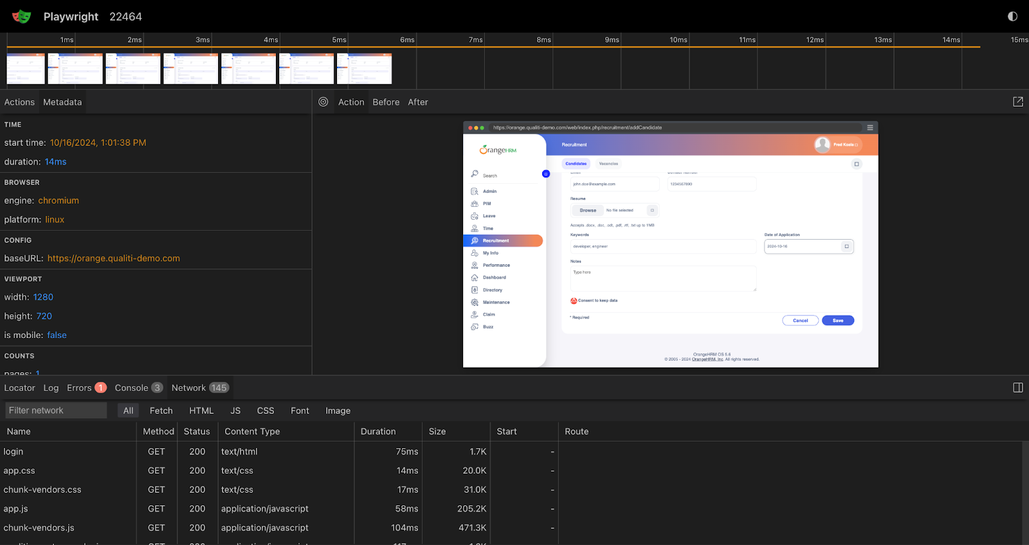Image resolution: width=1029 pixels, height=545 pixels.
Task: Click the Browse resume button in snapshot
Action: tap(588, 210)
